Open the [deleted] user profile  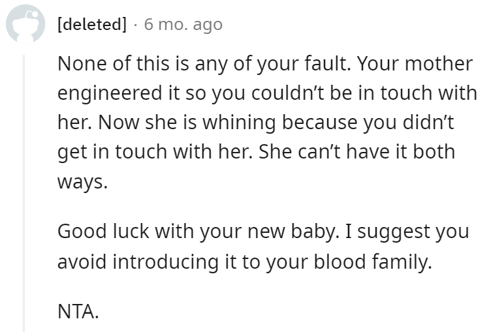pyautogui.click(x=91, y=25)
